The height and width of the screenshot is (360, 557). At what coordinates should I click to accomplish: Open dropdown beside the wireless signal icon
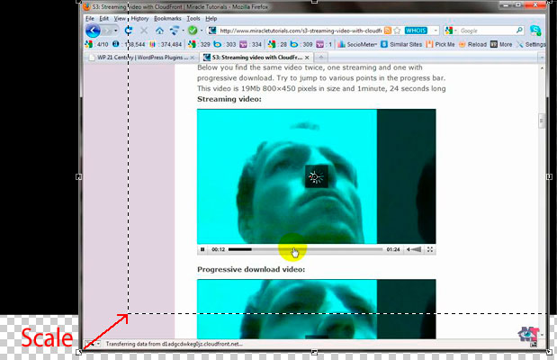[x=183, y=31]
